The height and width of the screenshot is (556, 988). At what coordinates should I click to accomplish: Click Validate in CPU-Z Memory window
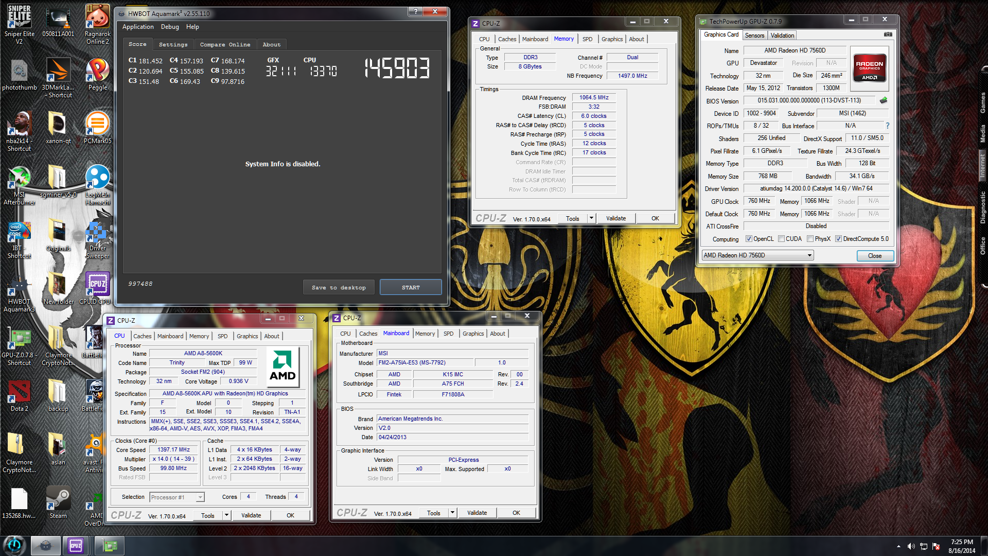[x=616, y=218]
